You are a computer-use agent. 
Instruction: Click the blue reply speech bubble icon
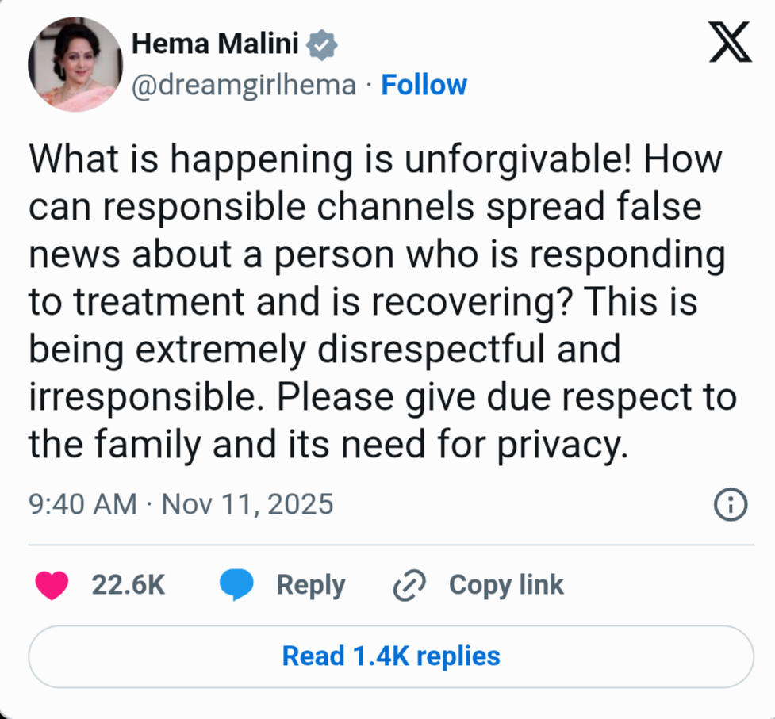[x=236, y=586]
